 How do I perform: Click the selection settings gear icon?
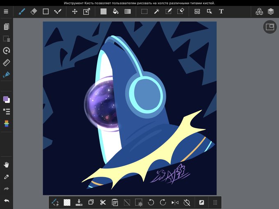click(139, 202)
